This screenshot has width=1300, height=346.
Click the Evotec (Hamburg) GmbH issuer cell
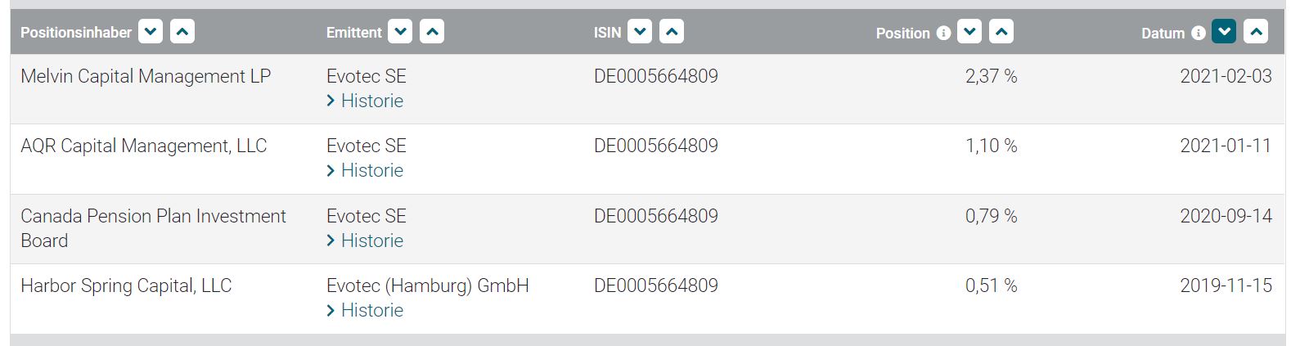tap(427, 285)
